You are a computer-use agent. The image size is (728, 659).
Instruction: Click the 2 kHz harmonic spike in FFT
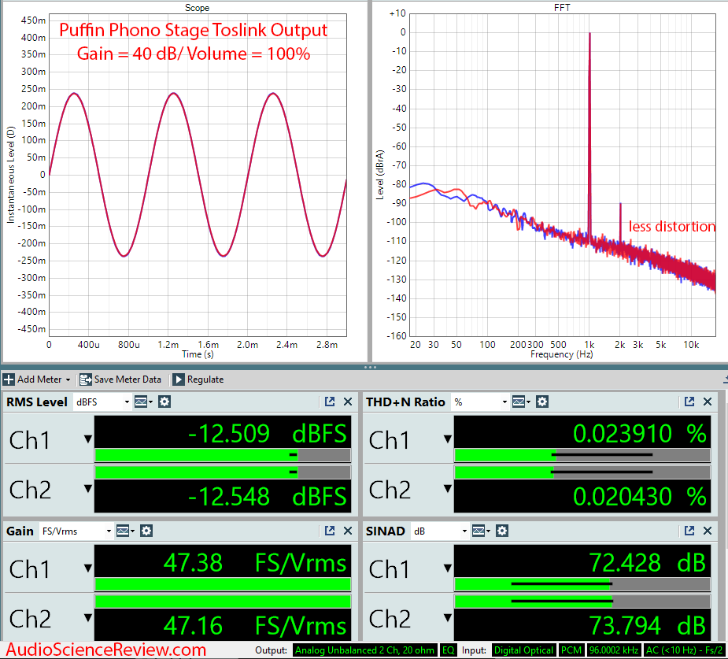pyautogui.click(x=620, y=222)
